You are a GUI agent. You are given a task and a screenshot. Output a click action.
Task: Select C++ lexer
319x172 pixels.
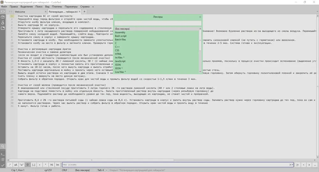coord(156,47)
